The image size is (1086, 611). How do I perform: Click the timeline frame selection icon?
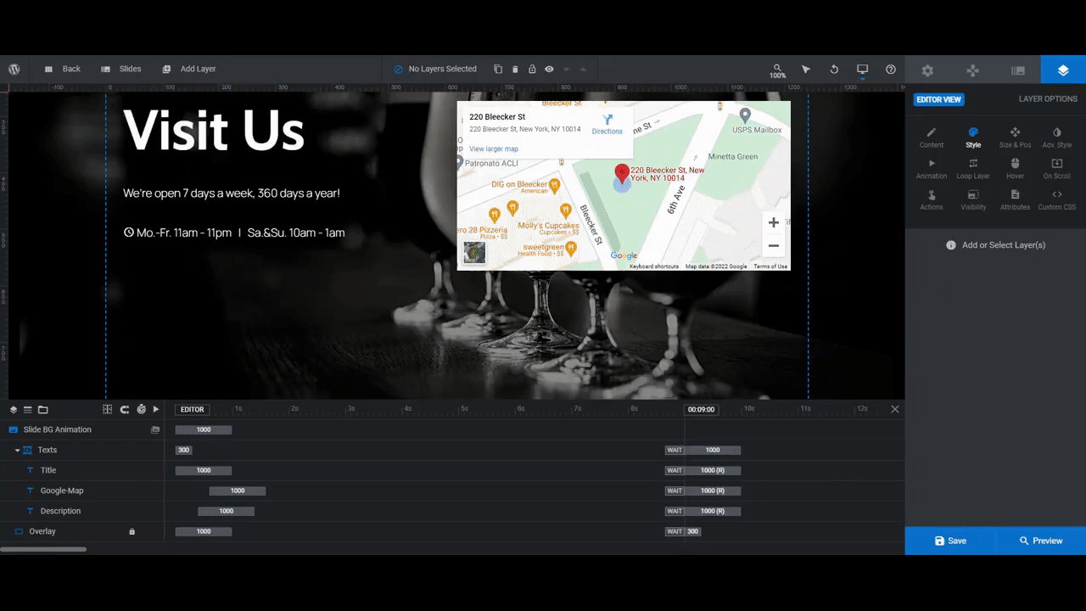point(107,409)
